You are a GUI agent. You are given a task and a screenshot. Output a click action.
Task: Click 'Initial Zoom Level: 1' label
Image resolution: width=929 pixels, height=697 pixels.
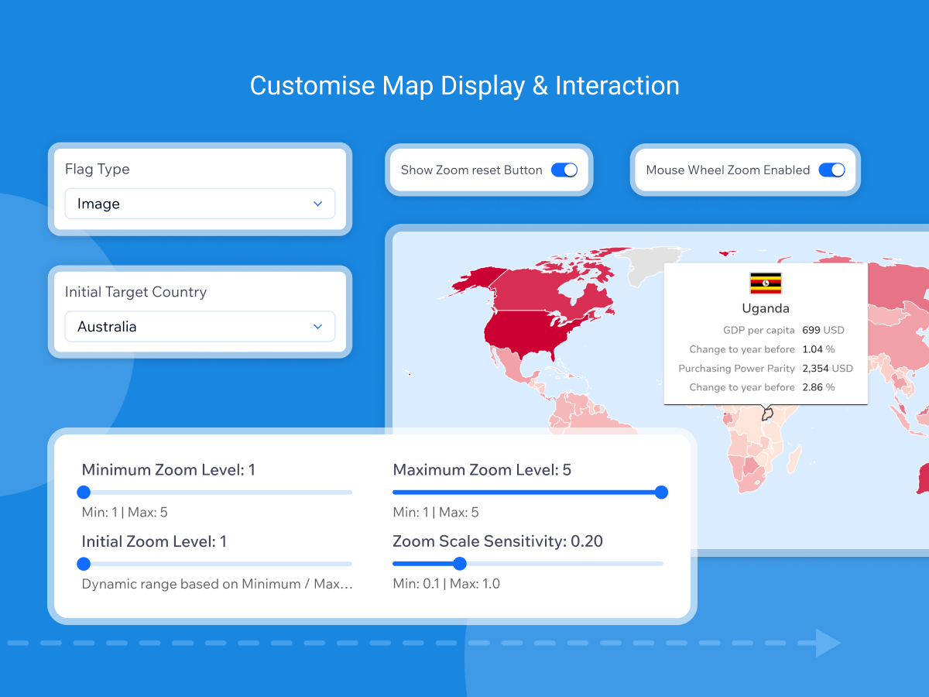[154, 541]
